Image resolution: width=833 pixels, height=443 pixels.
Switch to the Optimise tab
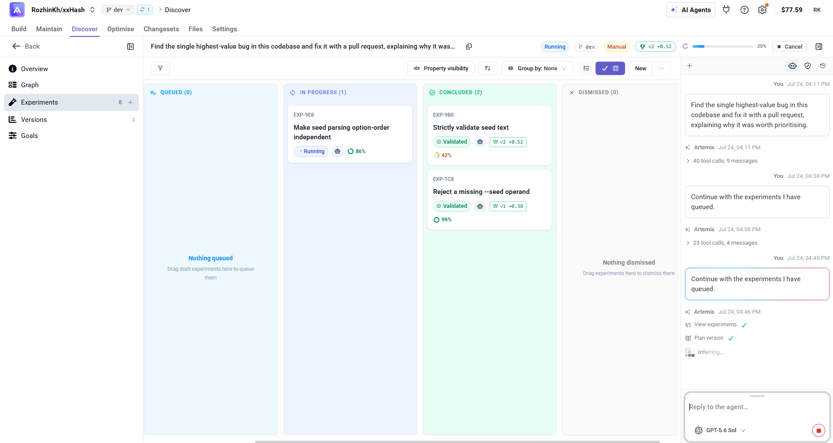pyautogui.click(x=121, y=29)
